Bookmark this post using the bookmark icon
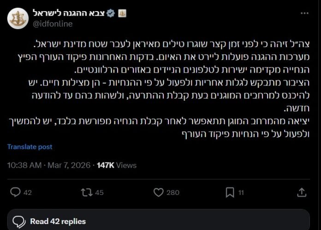The image size is (321, 230). 230,192
